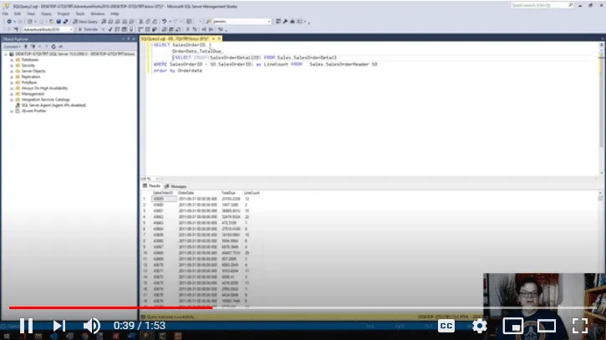Viewport: 606px width, 340px height.
Task: Seek on the red video progress bar
Action: pyautogui.click(x=110, y=307)
